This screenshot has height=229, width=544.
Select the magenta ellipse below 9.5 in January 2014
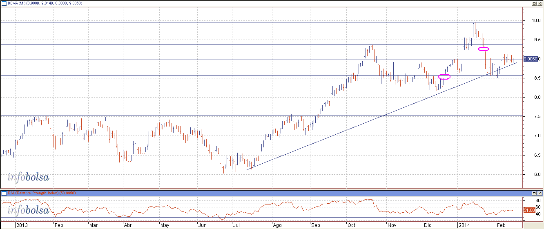click(x=484, y=49)
